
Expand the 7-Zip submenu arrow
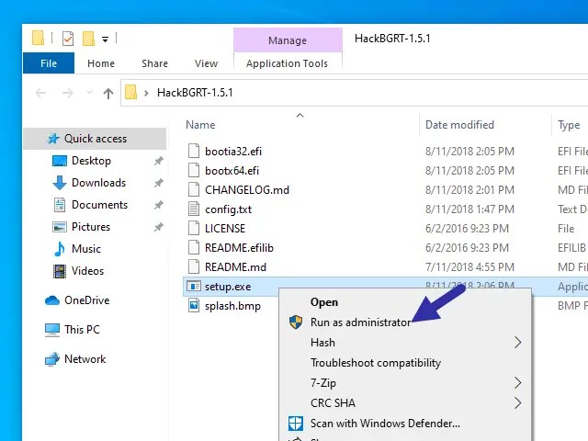(x=518, y=383)
